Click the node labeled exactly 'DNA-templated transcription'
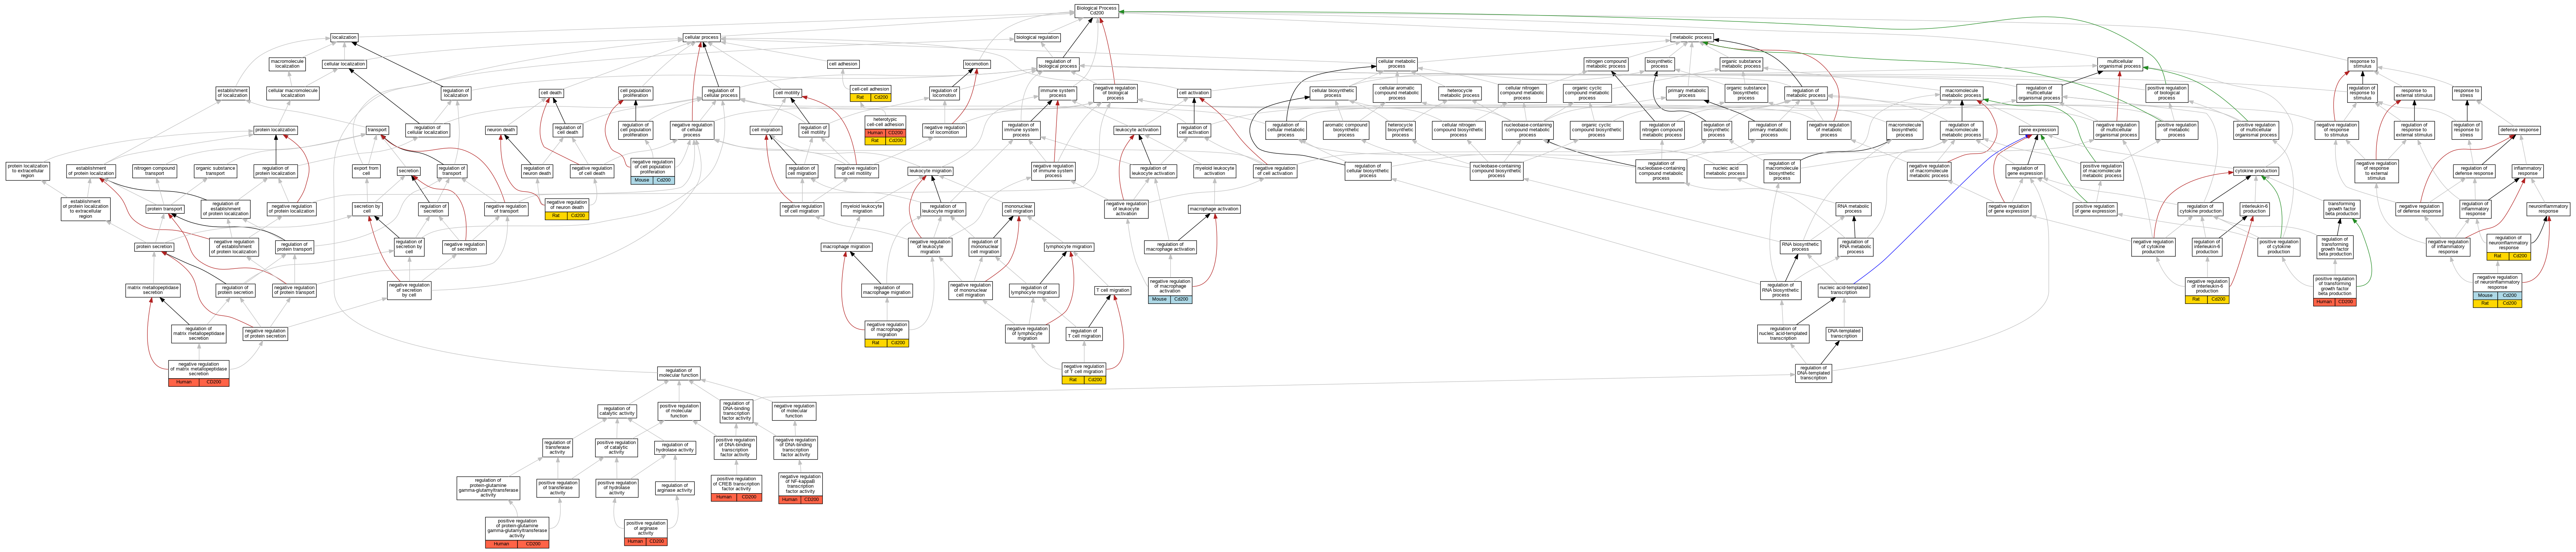 click(1844, 334)
